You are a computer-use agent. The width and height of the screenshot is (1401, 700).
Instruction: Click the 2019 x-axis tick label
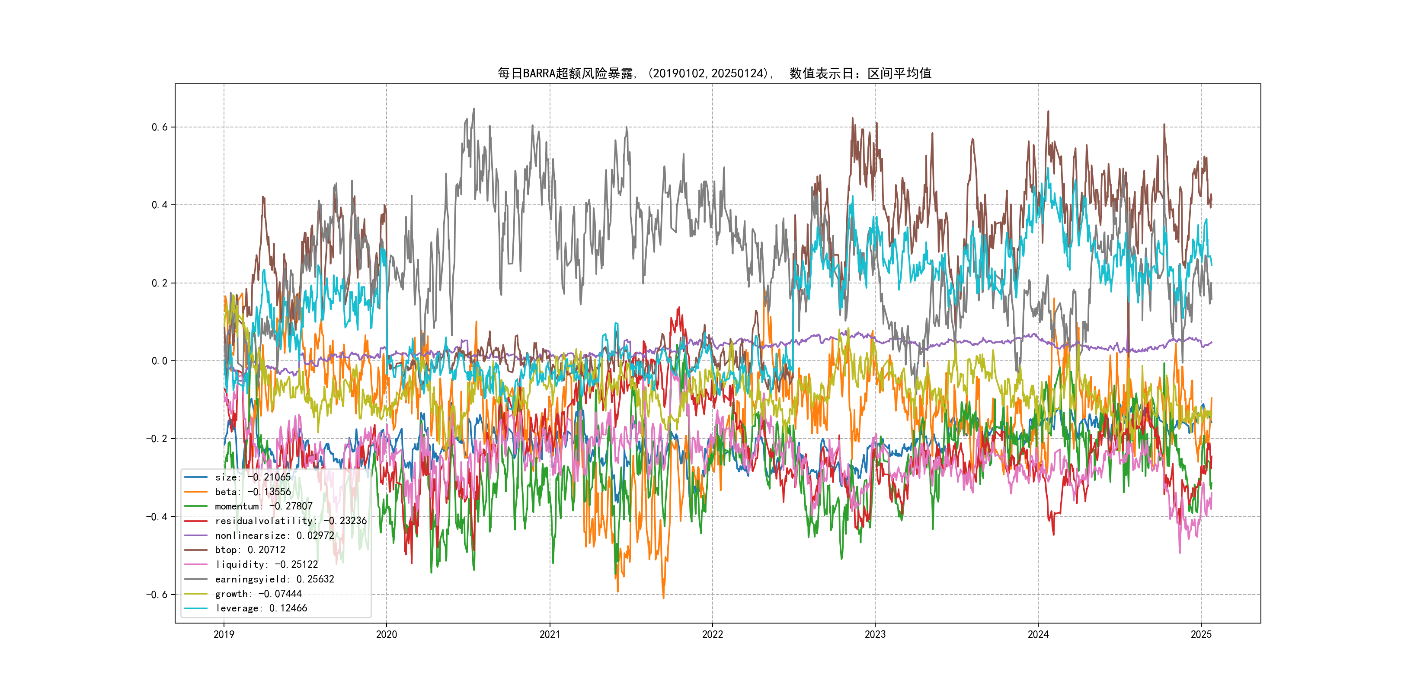pos(224,634)
